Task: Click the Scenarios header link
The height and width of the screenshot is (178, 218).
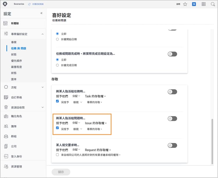Action: coord(19,4)
